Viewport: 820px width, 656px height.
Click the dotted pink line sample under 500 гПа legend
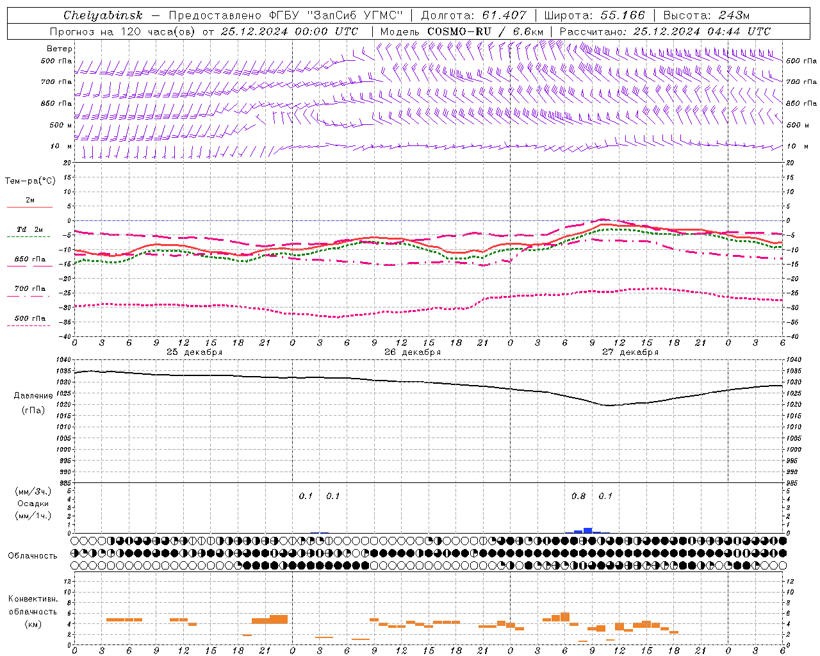(x=28, y=325)
